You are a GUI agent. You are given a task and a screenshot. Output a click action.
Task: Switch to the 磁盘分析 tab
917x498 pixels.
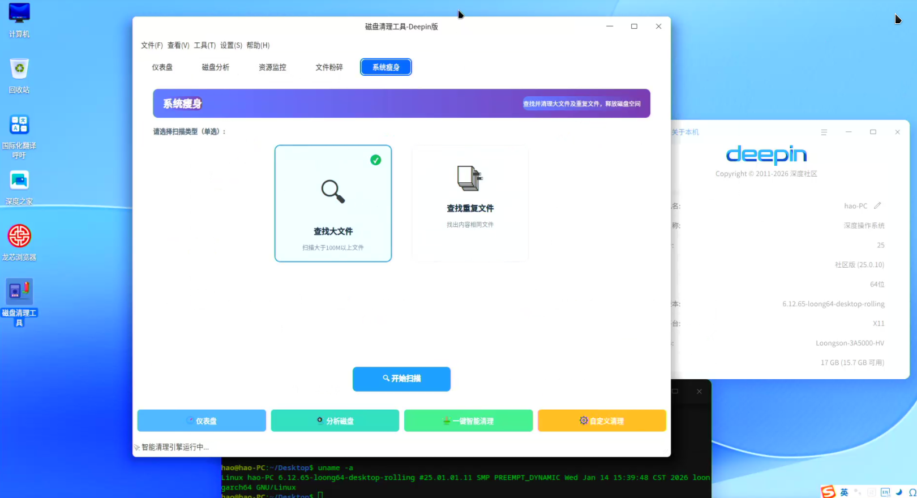(x=216, y=67)
